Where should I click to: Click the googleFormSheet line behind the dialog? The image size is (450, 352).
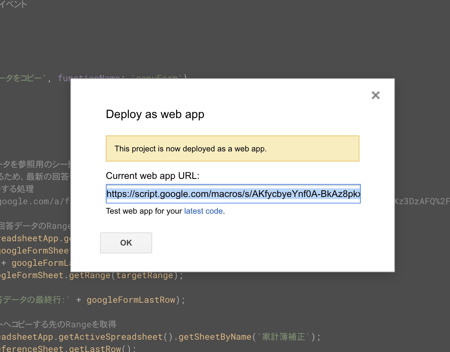[35, 250]
